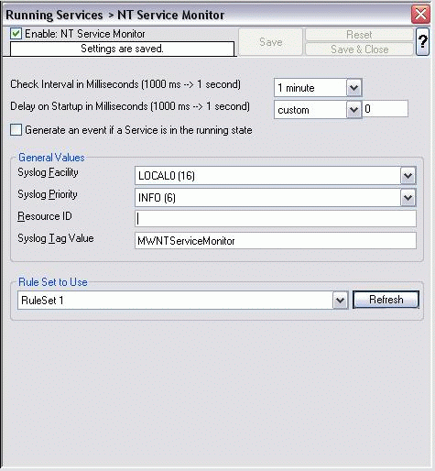Refresh the rule set list
The width and height of the screenshot is (435, 471).
click(x=386, y=300)
